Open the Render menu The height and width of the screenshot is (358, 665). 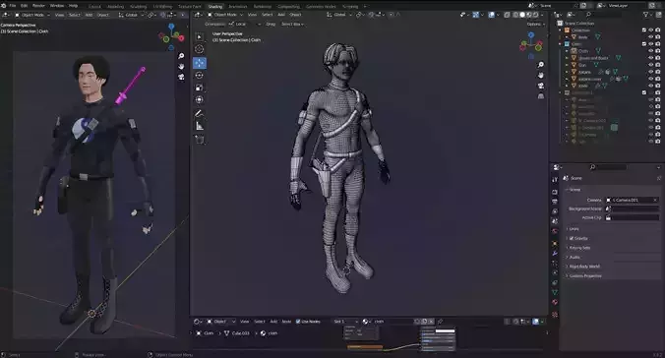tap(38, 6)
